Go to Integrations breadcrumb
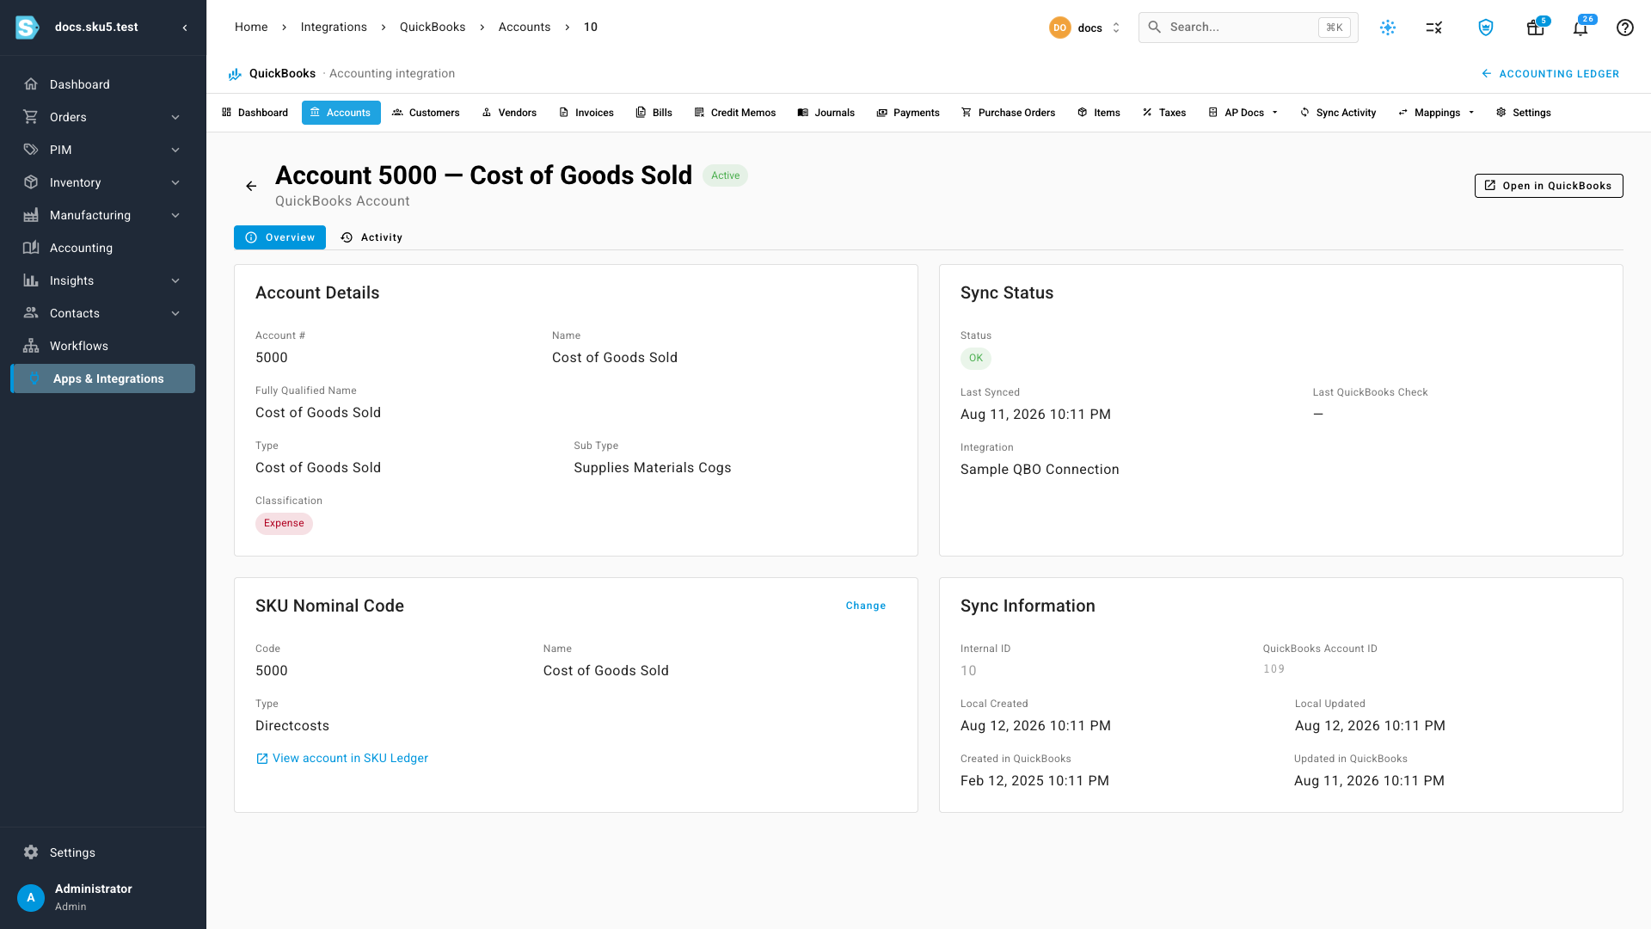Screen dimensions: 1651x929 click(334, 27)
